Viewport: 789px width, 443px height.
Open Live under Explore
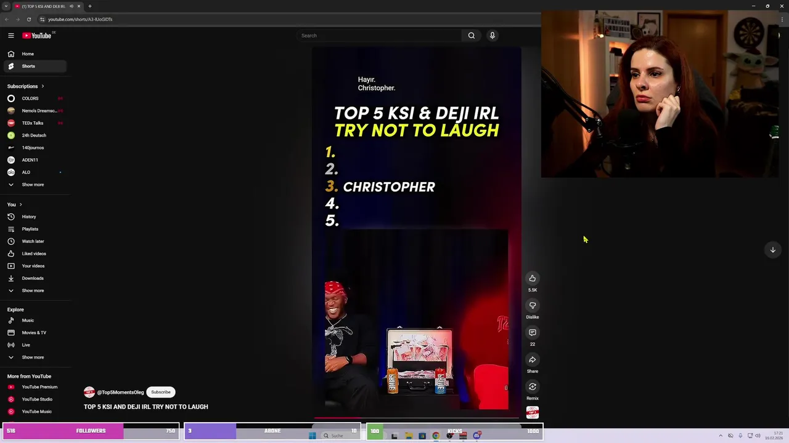coord(34,345)
